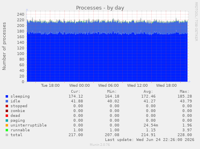Click sleeping current value 174.12
Screen dimensions: 200x149
[x=76, y=96]
